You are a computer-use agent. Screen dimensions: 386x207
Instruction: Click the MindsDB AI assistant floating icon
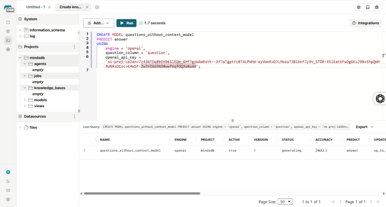point(380,99)
